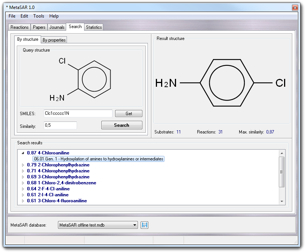
Task: Expand the 3-Chloro-4-fluoroaniline entry
Action: pyautogui.click(x=23, y=201)
